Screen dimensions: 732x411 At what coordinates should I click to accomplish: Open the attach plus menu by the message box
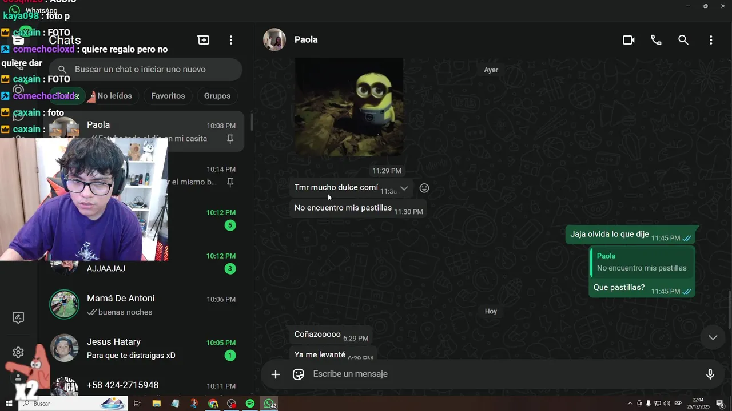tap(276, 374)
